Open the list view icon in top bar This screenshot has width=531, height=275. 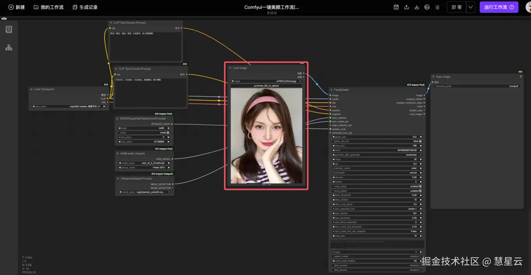pos(437,7)
